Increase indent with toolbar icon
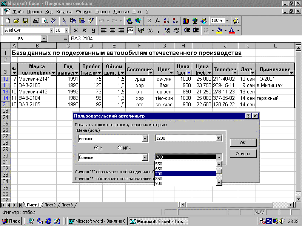 tap(196, 31)
